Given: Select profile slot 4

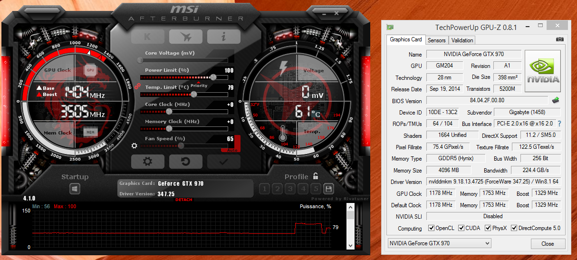Looking at the screenshot, I should [303, 189].
